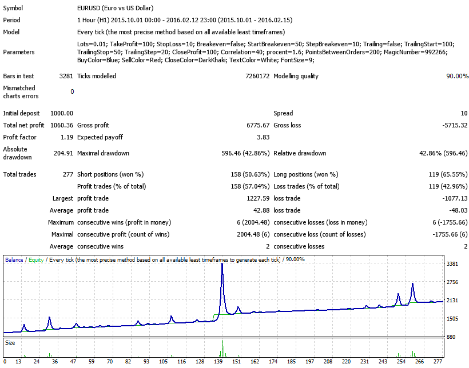Click the Spread value 10
469x368 pixels.
click(464, 113)
